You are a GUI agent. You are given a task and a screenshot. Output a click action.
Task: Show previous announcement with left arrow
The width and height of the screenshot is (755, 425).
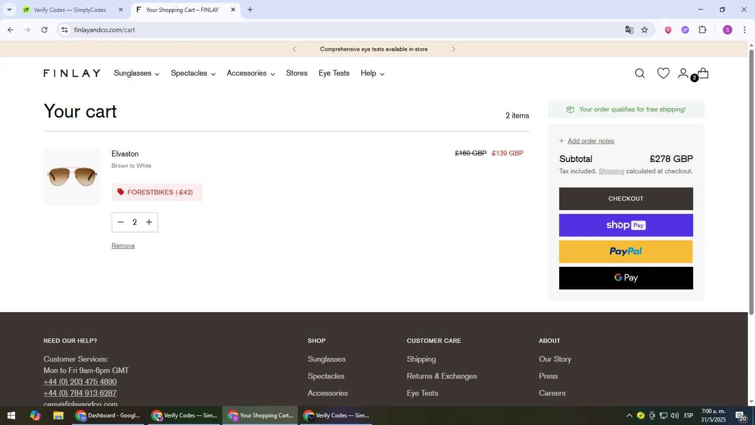pyautogui.click(x=294, y=49)
